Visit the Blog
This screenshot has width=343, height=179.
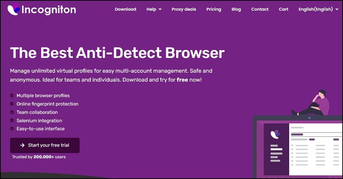236,9
